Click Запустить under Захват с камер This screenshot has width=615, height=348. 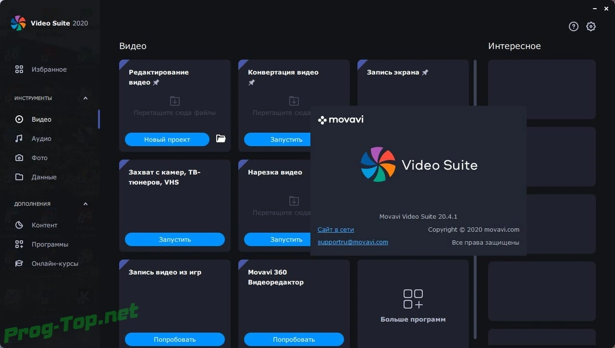(x=175, y=239)
